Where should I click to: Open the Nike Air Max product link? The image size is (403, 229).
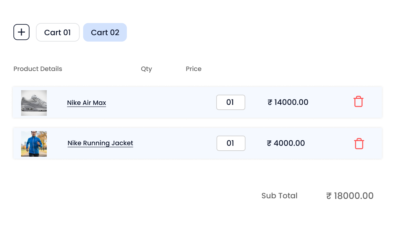(x=86, y=103)
